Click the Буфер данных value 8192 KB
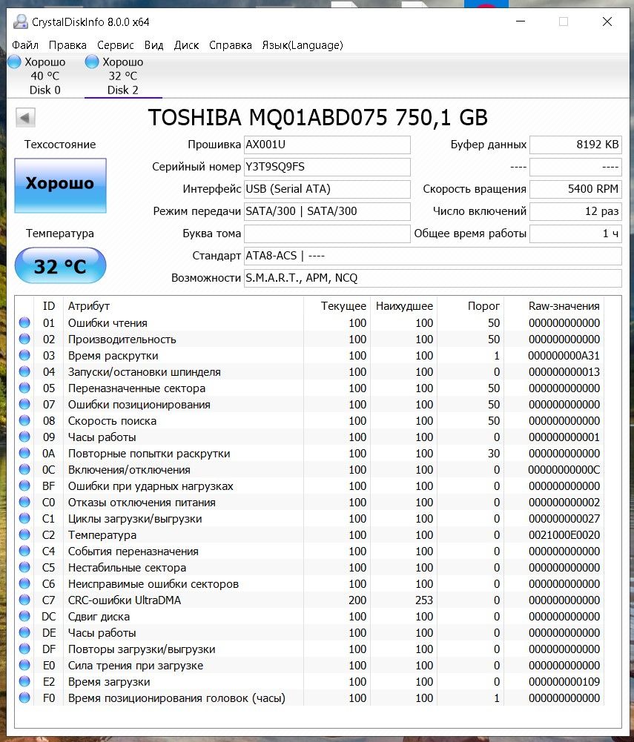 pyautogui.click(x=575, y=145)
